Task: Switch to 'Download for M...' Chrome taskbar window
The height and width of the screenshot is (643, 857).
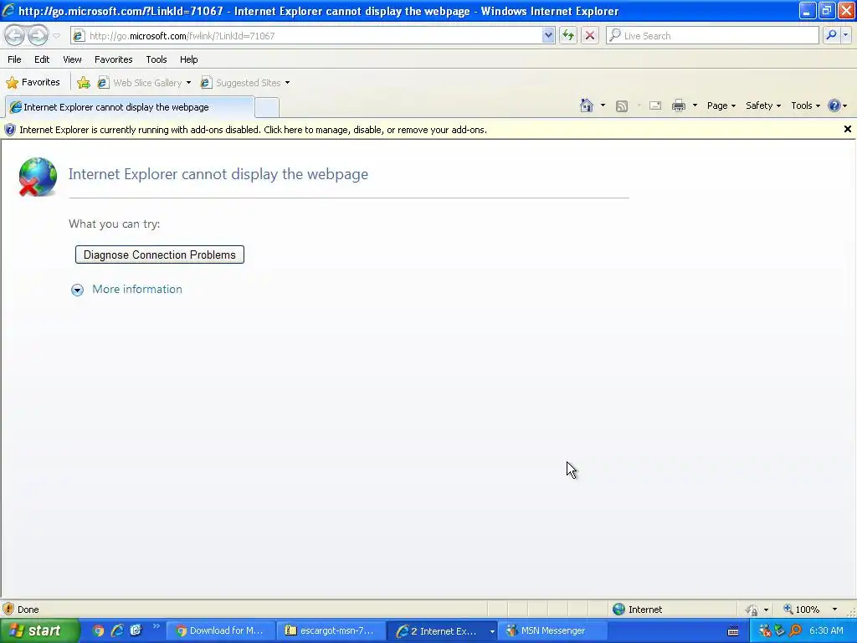Action: (x=220, y=630)
